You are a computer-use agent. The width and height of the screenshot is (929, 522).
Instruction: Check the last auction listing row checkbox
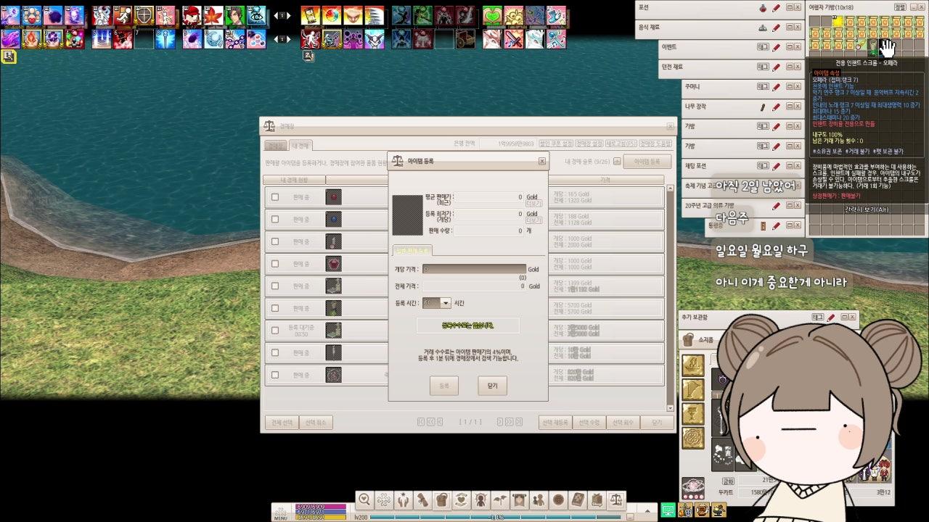tap(275, 375)
